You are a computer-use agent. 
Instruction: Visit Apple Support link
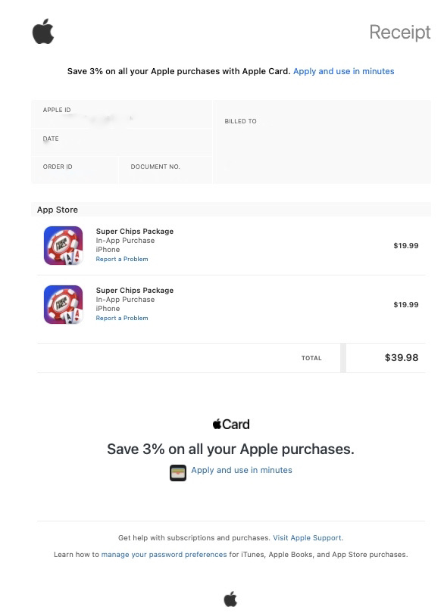pos(308,537)
